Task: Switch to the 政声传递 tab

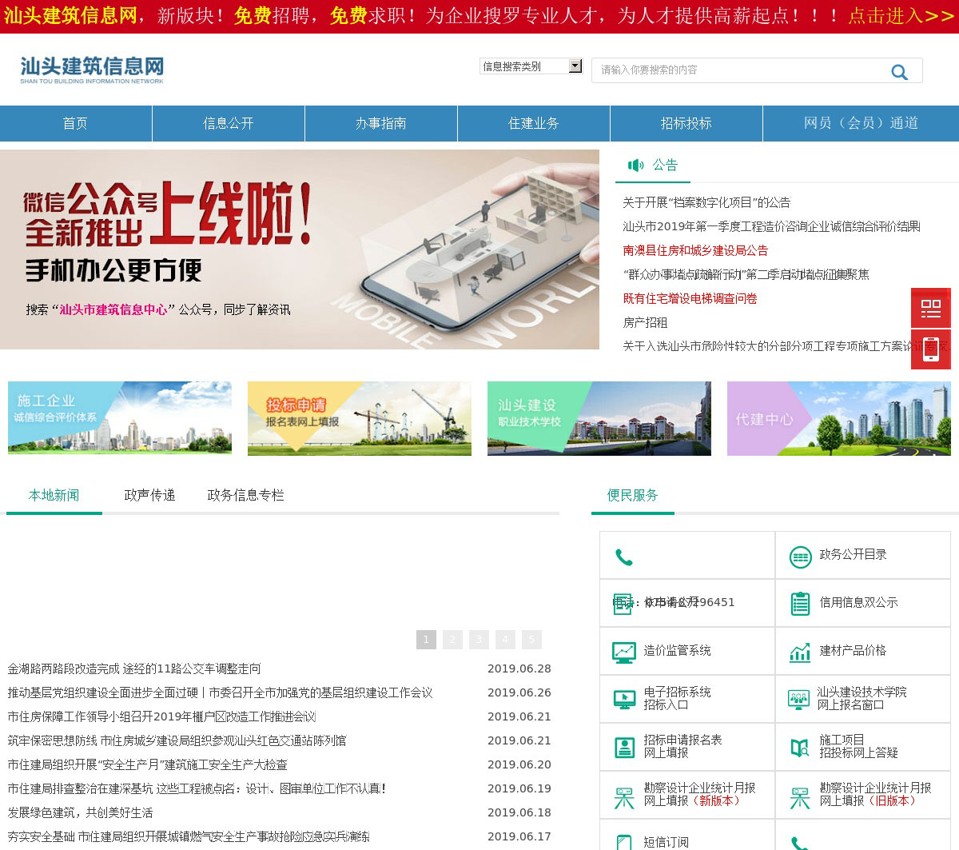Action: (x=149, y=496)
